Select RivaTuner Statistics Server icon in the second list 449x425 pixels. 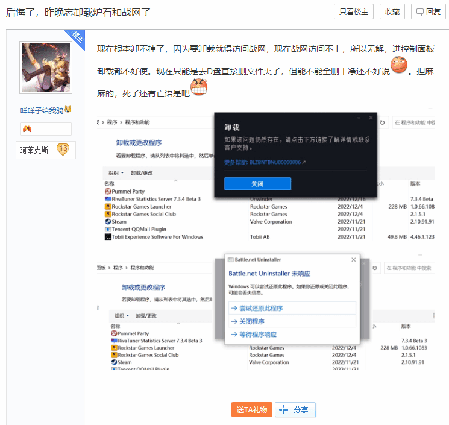(x=114, y=341)
